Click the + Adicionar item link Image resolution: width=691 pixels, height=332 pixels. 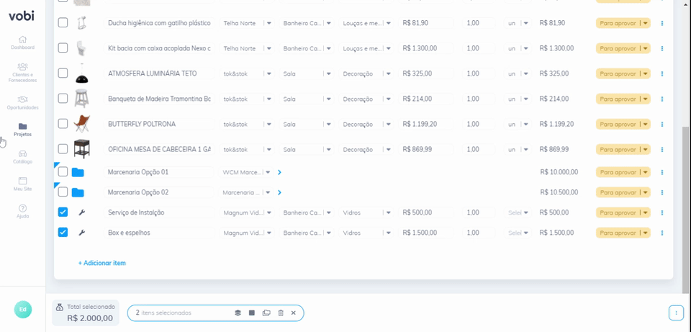[x=101, y=263]
